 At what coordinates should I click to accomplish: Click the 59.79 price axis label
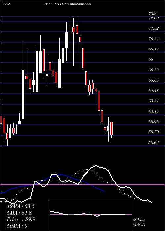[154, 132]
